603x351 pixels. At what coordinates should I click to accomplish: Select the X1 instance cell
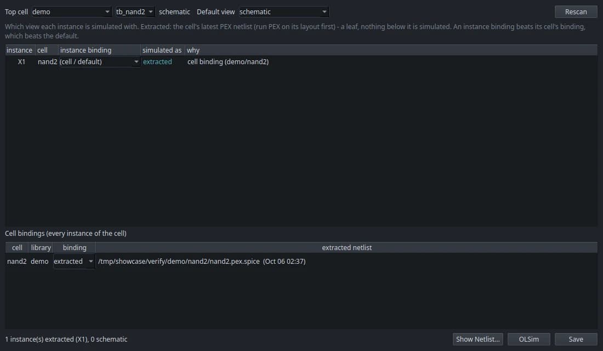click(x=21, y=61)
